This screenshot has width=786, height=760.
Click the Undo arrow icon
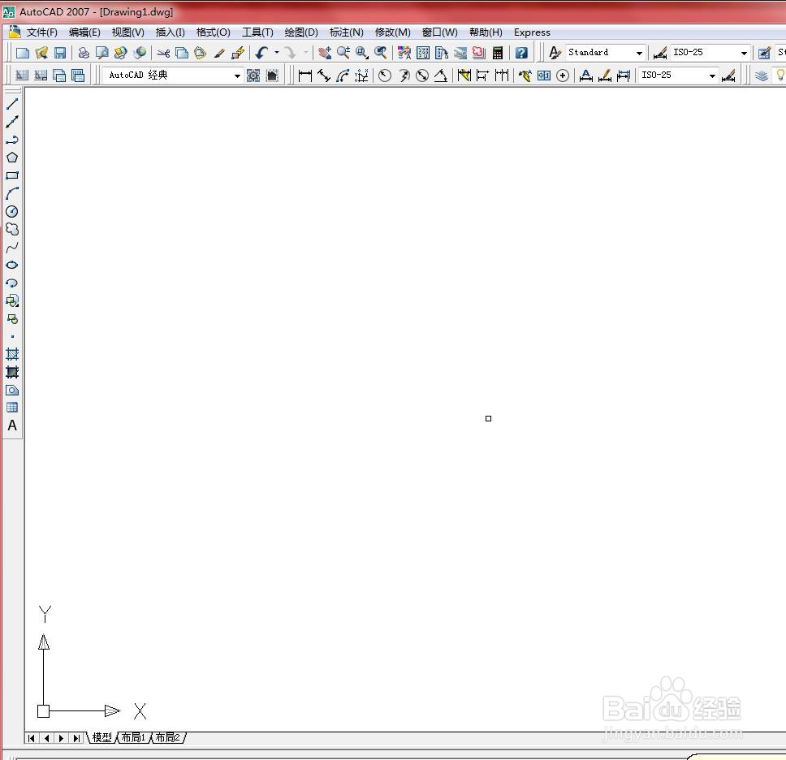tap(262, 53)
